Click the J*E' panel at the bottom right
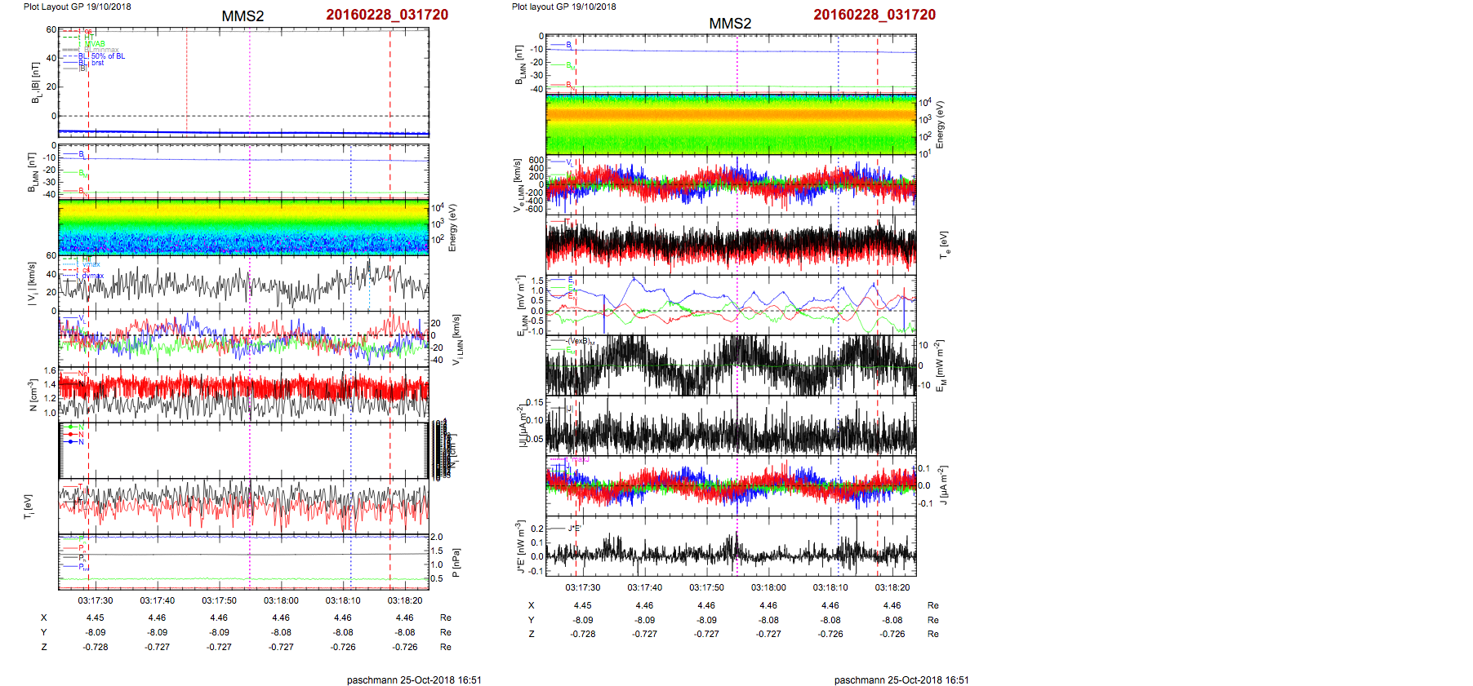The image size is (1473, 686). coord(731,547)
